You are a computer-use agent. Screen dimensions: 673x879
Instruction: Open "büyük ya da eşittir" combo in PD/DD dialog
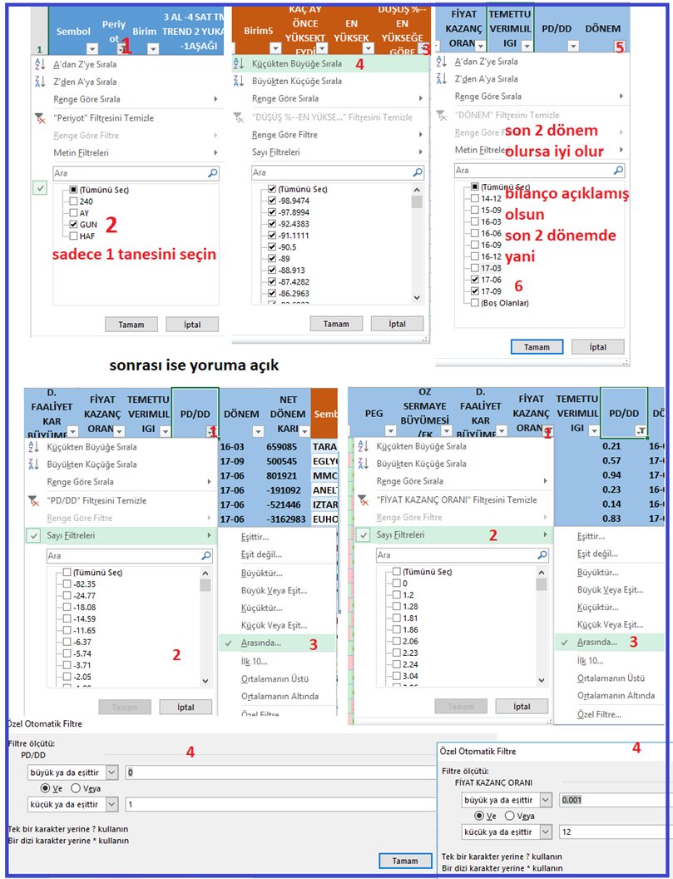pos(112,772)
